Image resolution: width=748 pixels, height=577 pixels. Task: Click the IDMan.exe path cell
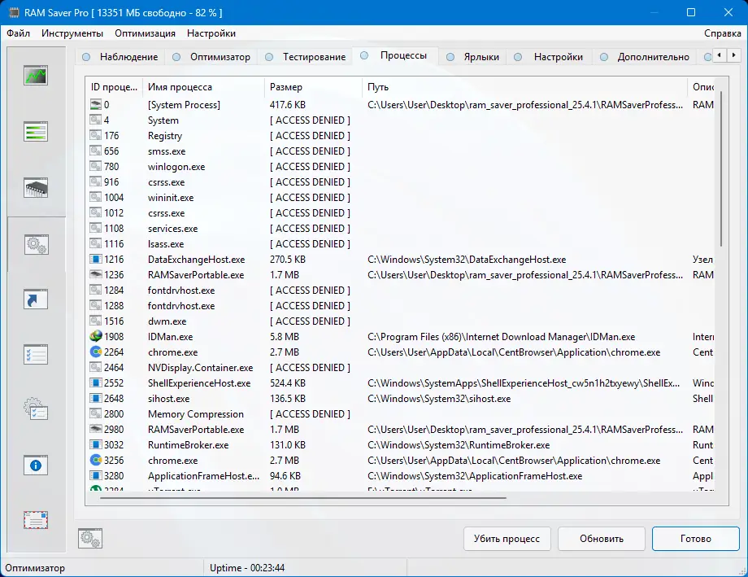502,337
